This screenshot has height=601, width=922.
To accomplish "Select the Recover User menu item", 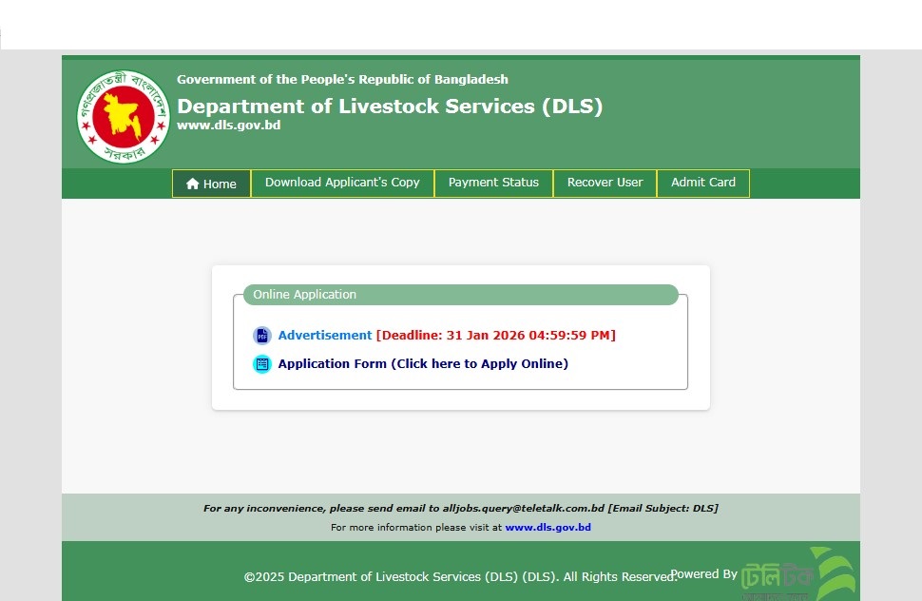I will coord(605,183).
